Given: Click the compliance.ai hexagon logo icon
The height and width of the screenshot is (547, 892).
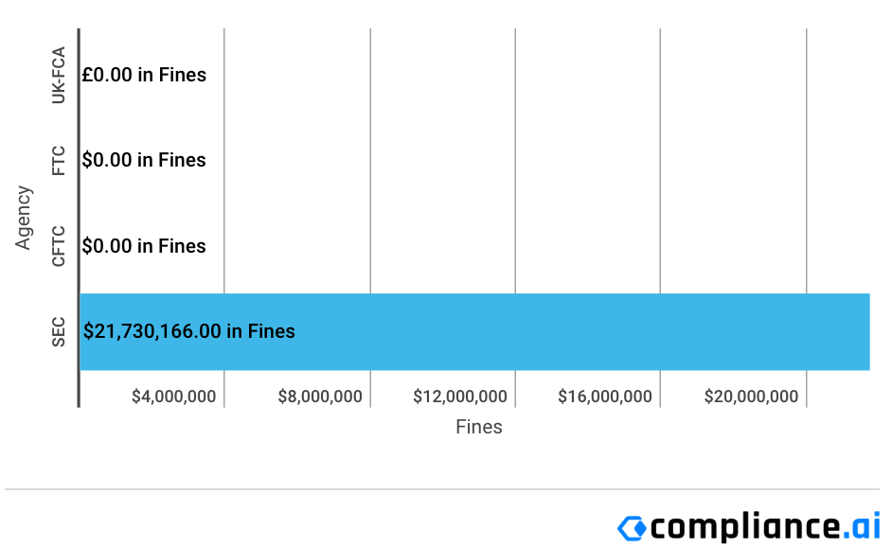Looking at the screenshot, I should click(x=632, y=528).
